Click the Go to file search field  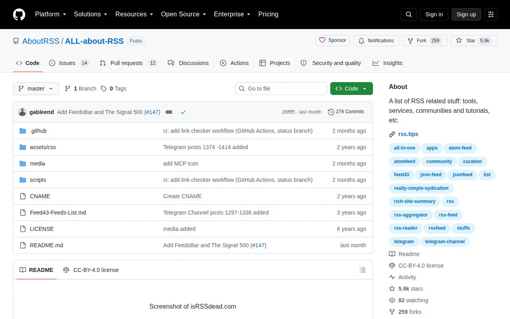(x=281, y=89)
